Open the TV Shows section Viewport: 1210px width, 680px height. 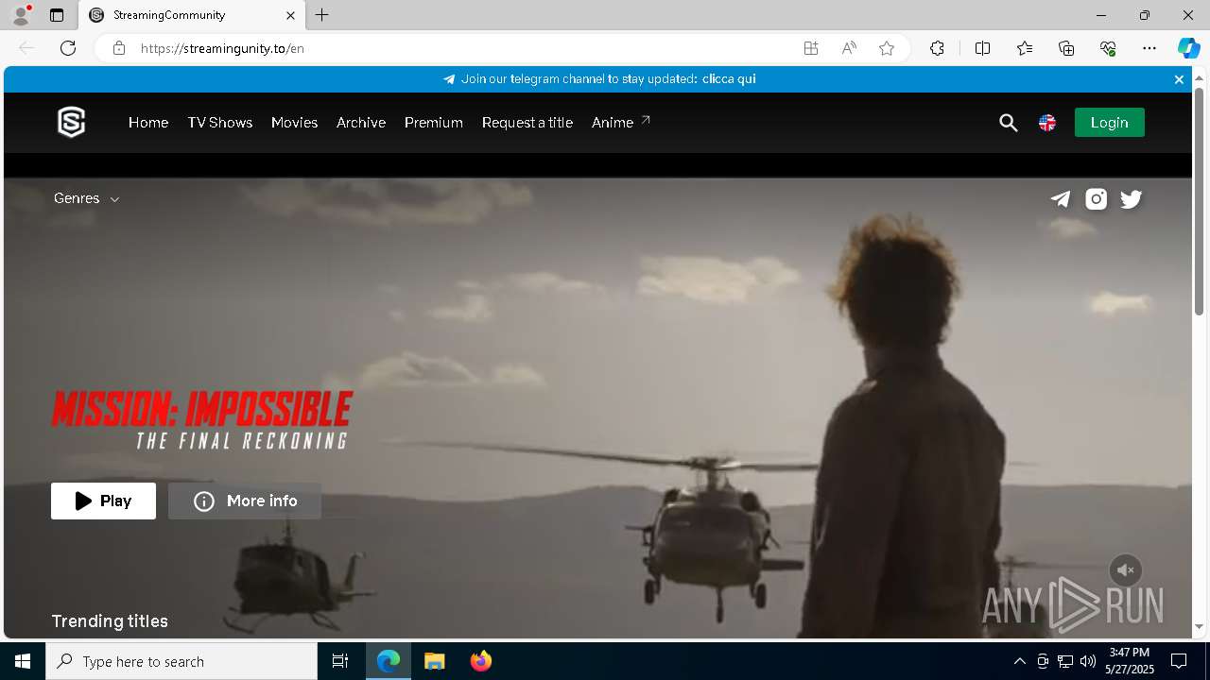[220, 123]
